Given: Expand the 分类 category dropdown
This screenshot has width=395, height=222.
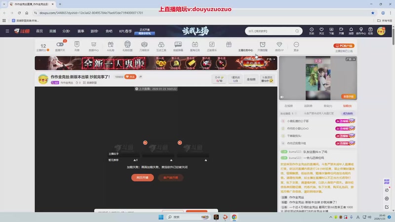Looking at the screenshot, I should 66,31.
